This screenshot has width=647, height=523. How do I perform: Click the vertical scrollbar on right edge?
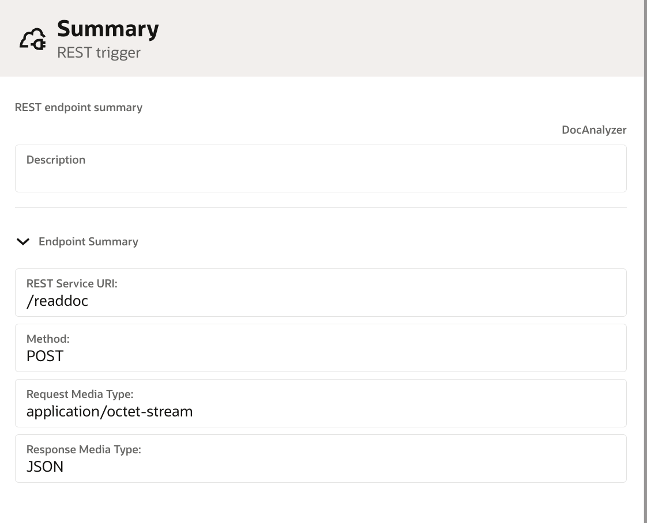[x=645, y=261]
